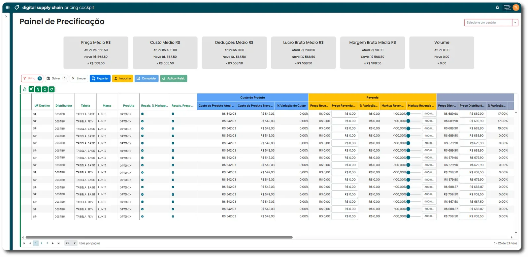Go to first page of results
Screen dimensions: 528x257
coord(24,243)
